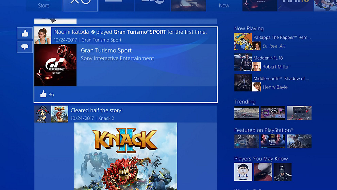Open first Featured thumbnail with number 2
This screenshot has width=337, height=190.
[247, 141]
